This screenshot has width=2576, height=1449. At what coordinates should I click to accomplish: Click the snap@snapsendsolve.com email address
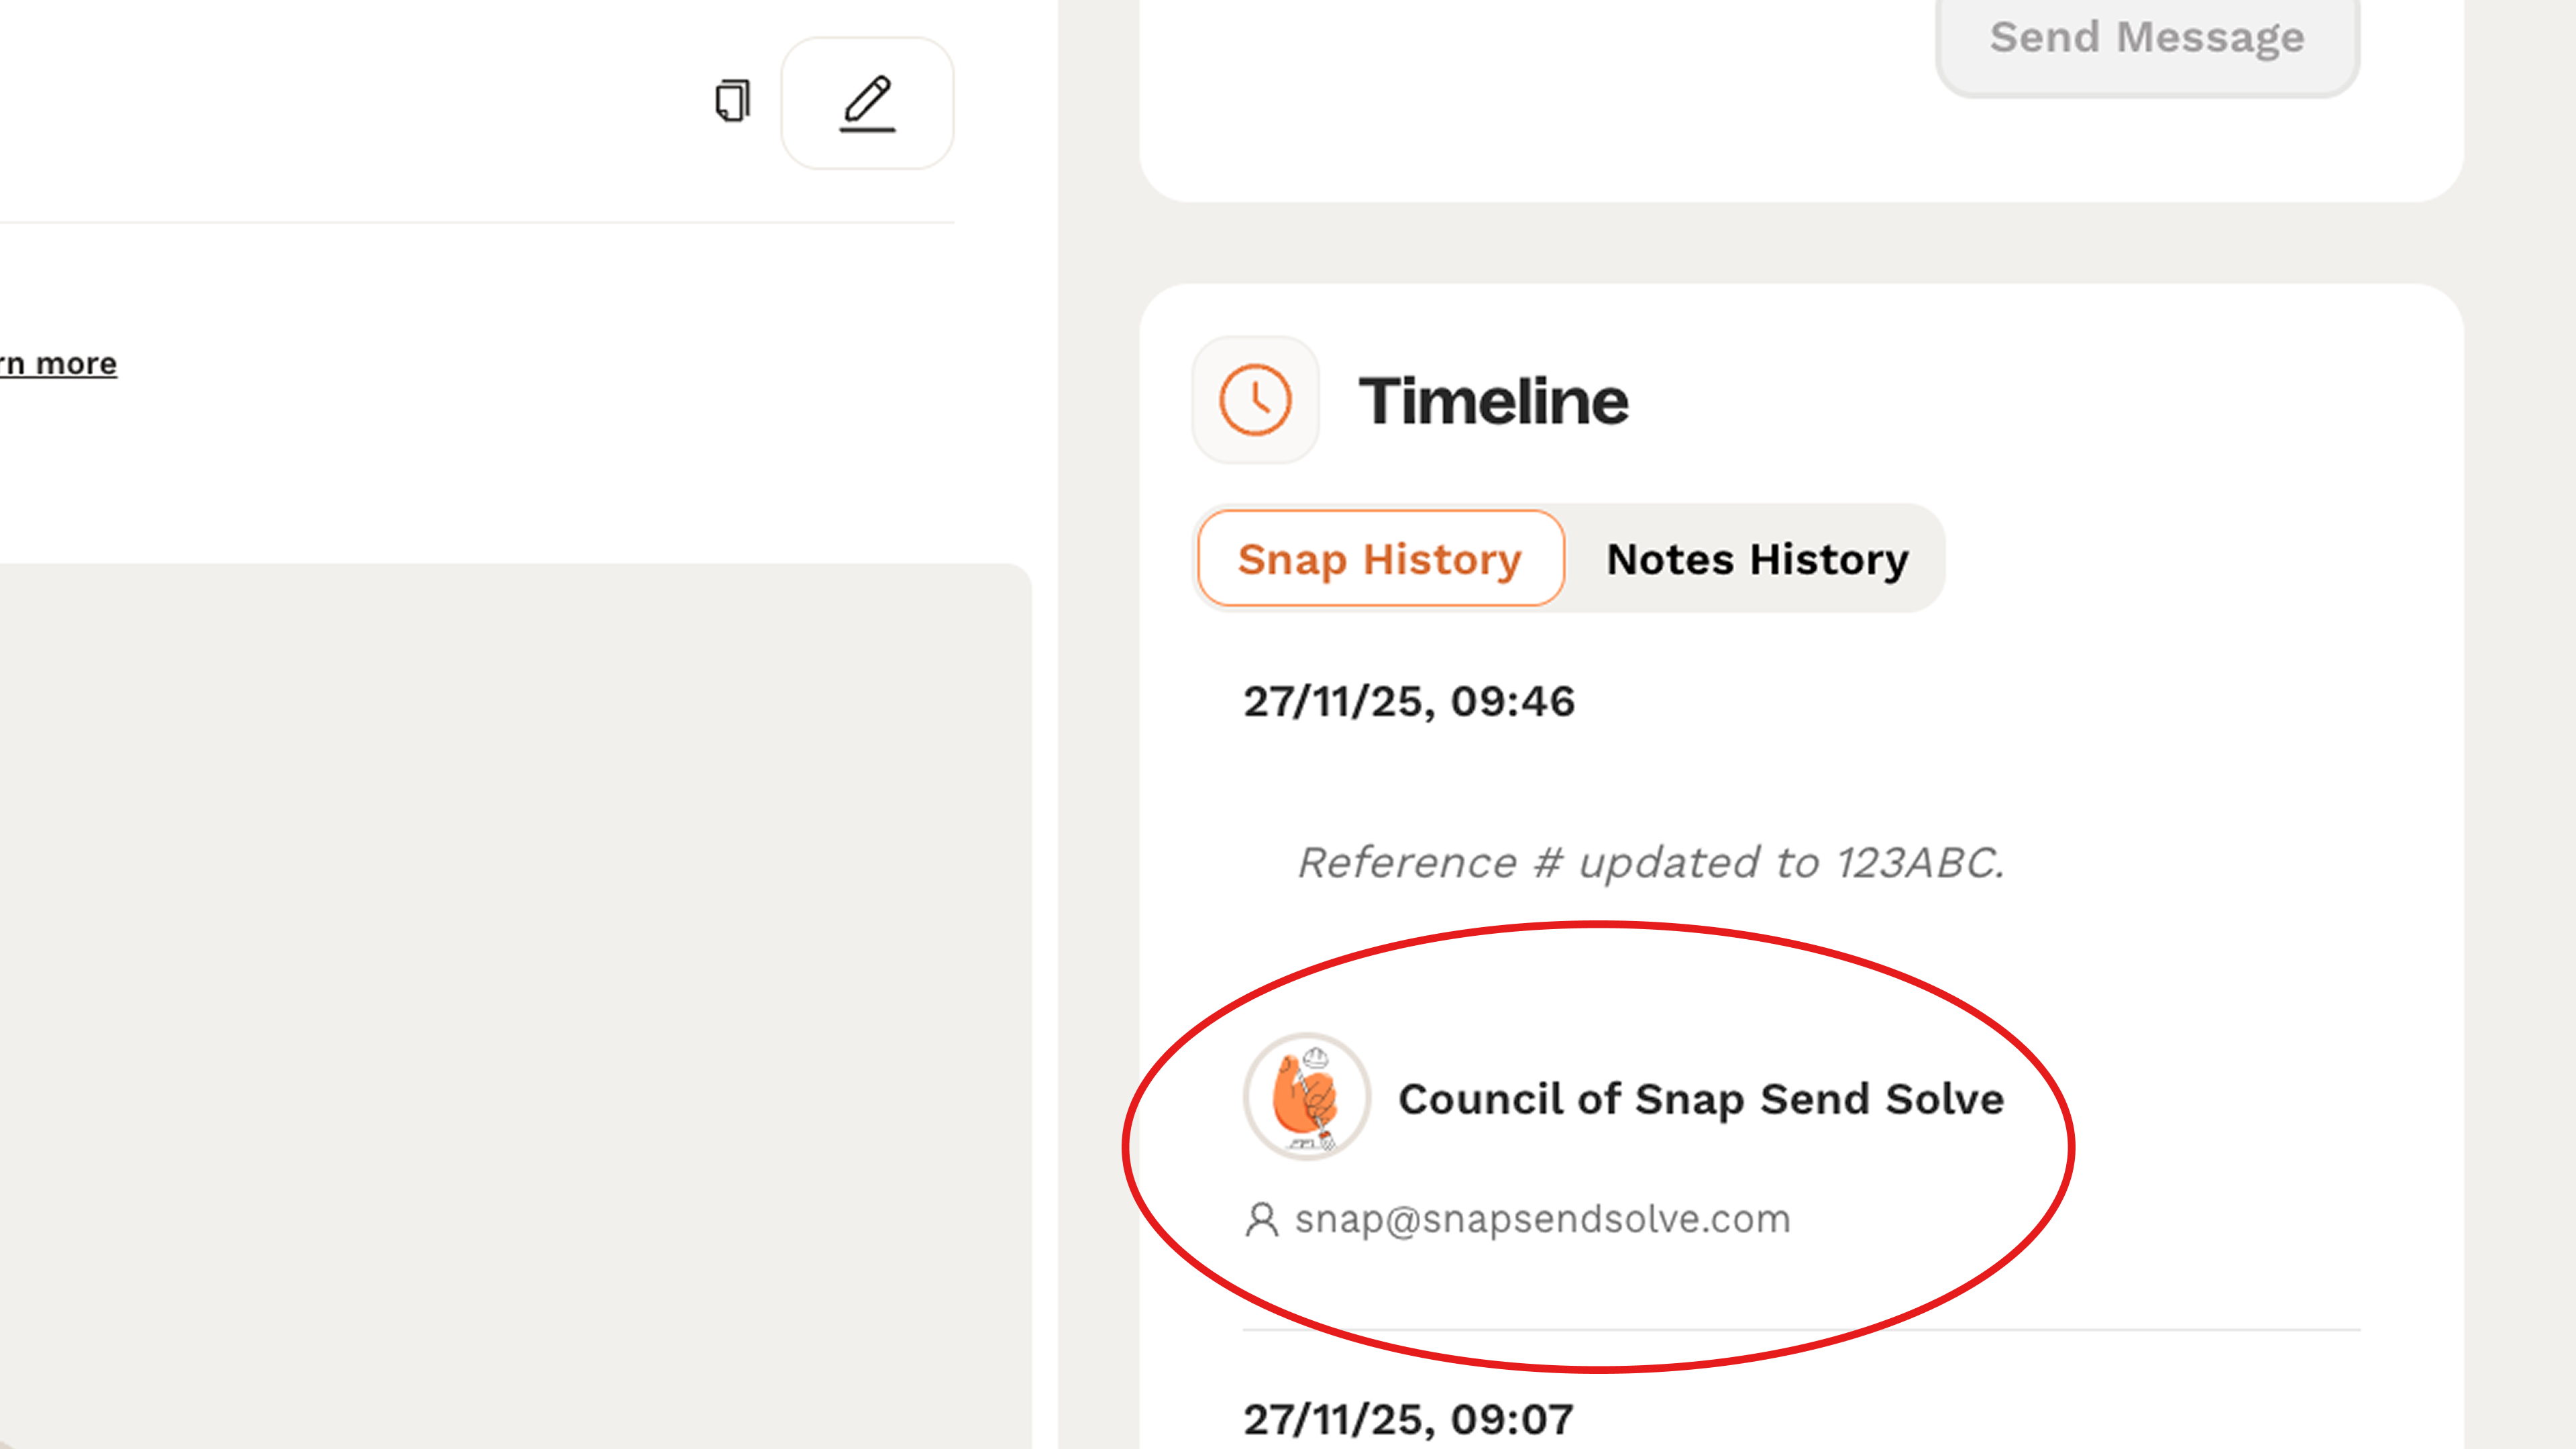point(1542,1219)
